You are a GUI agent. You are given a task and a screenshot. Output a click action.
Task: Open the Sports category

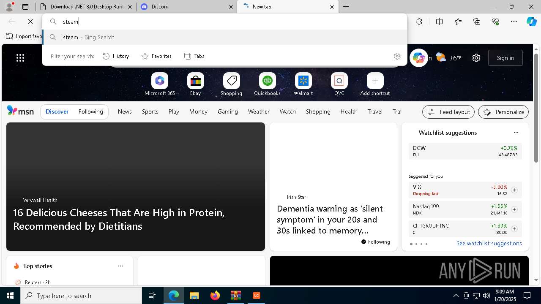pos(150,111)
